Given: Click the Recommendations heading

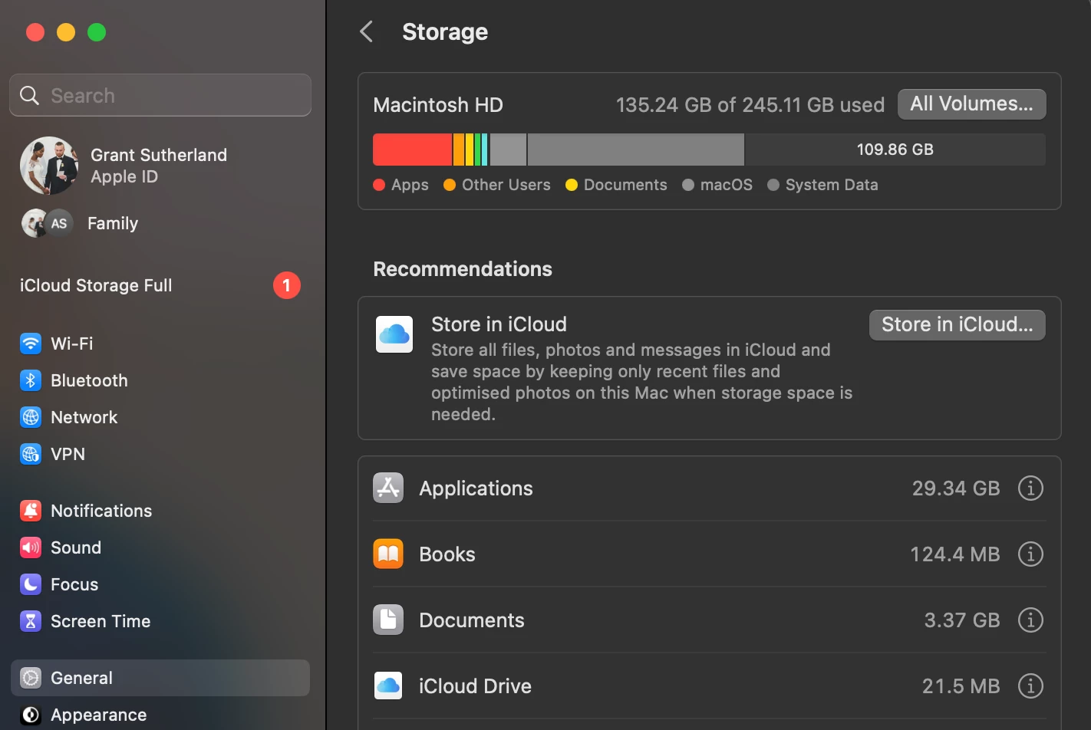Looking at the screenshot, I should (x=463, y=269).
